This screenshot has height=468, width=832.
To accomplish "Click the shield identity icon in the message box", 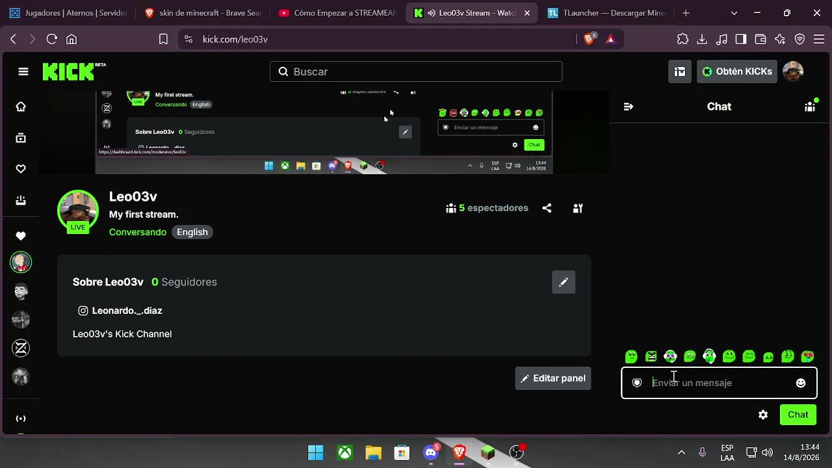I will click(637, 383).
